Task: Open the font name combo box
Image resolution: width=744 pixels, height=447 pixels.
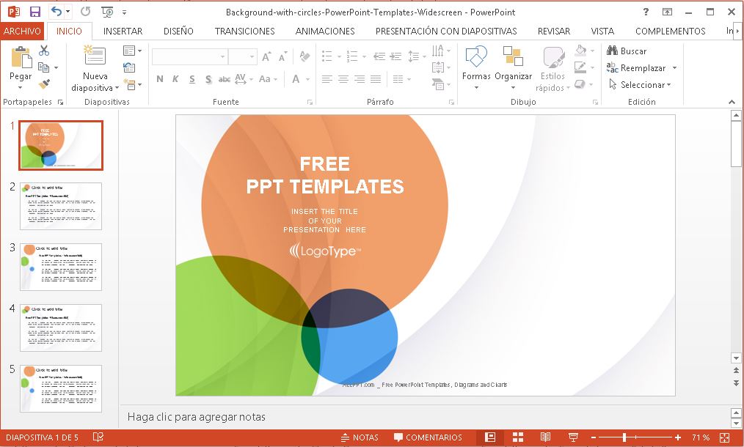Action: pyautogui.click(x=189, y=57)
